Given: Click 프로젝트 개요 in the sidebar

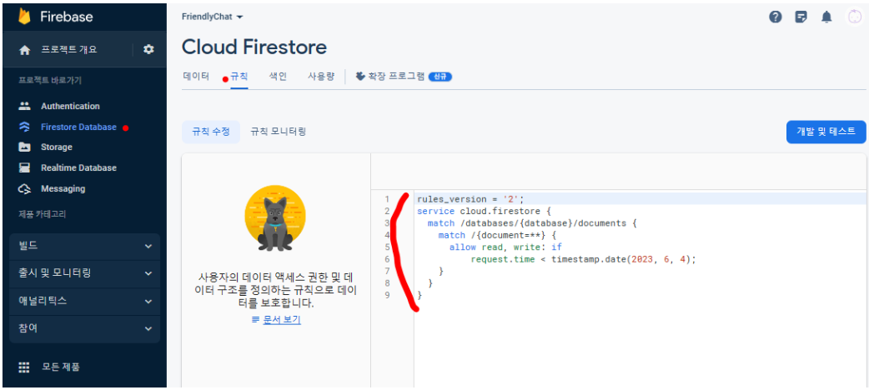Looking at the screenshot, I should tap(68, 49).
